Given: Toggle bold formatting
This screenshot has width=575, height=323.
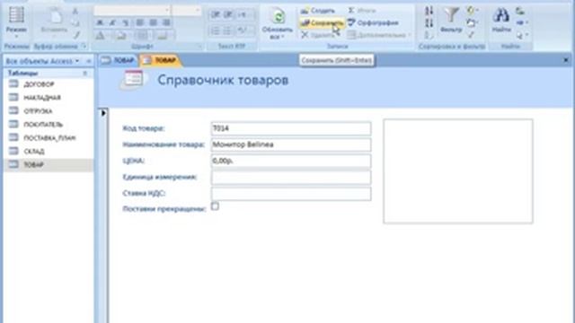Looking at the screenshot, I should [x=100, y=22].
